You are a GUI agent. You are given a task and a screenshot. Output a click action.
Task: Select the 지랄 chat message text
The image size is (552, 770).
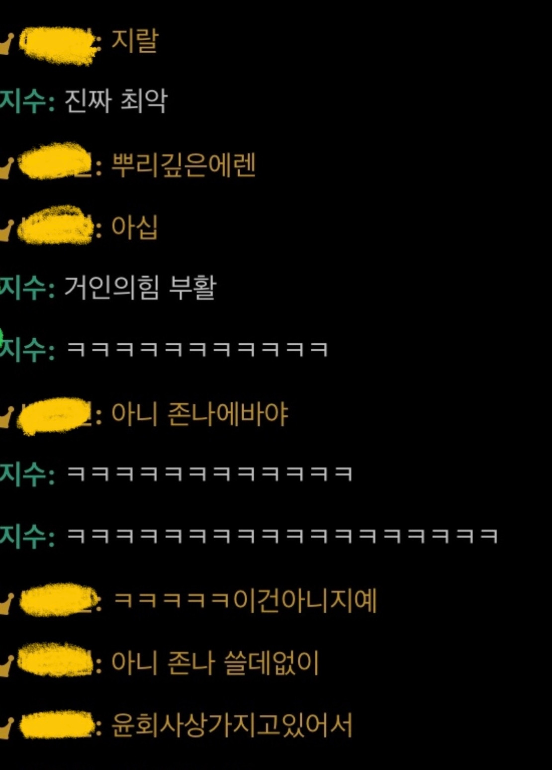[x=134, y=40]
